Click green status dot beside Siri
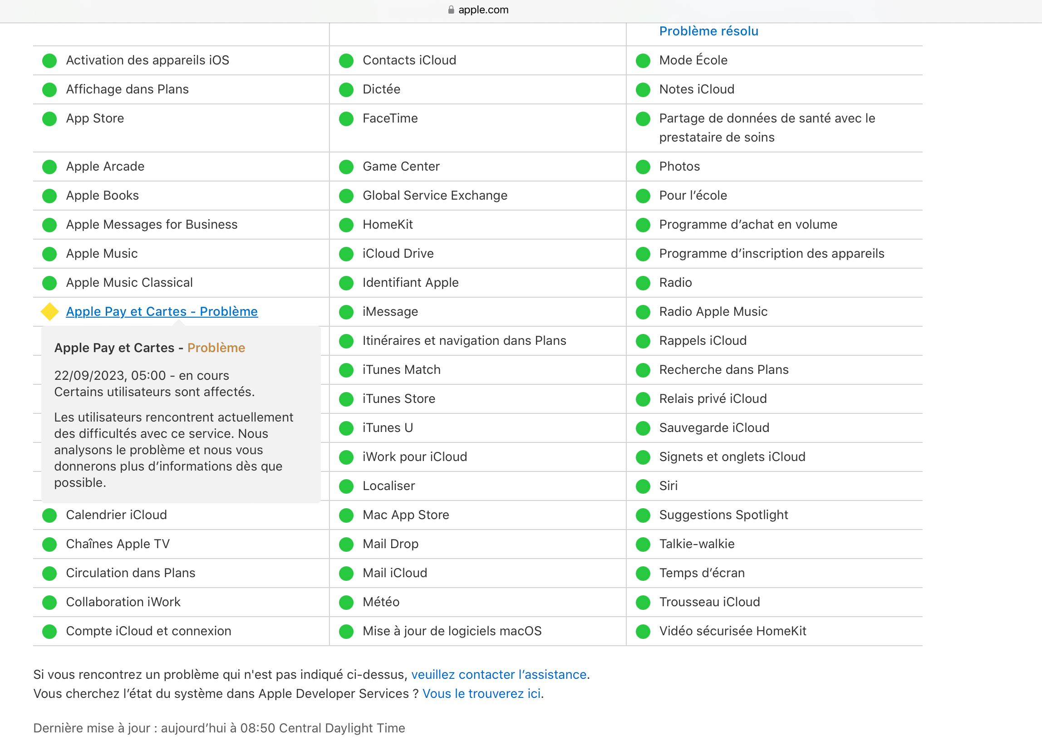 pyautogui.click(x=643, y=486)
